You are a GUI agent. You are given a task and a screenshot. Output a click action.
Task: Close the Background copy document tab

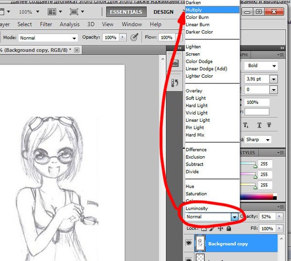point(77,50)
